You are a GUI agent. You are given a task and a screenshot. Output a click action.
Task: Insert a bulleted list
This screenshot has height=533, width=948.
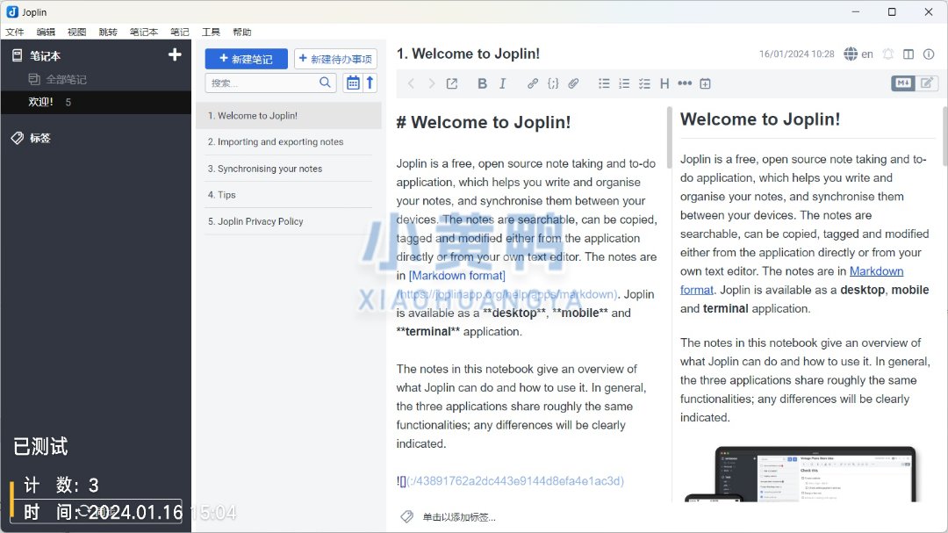pos(604,83)
